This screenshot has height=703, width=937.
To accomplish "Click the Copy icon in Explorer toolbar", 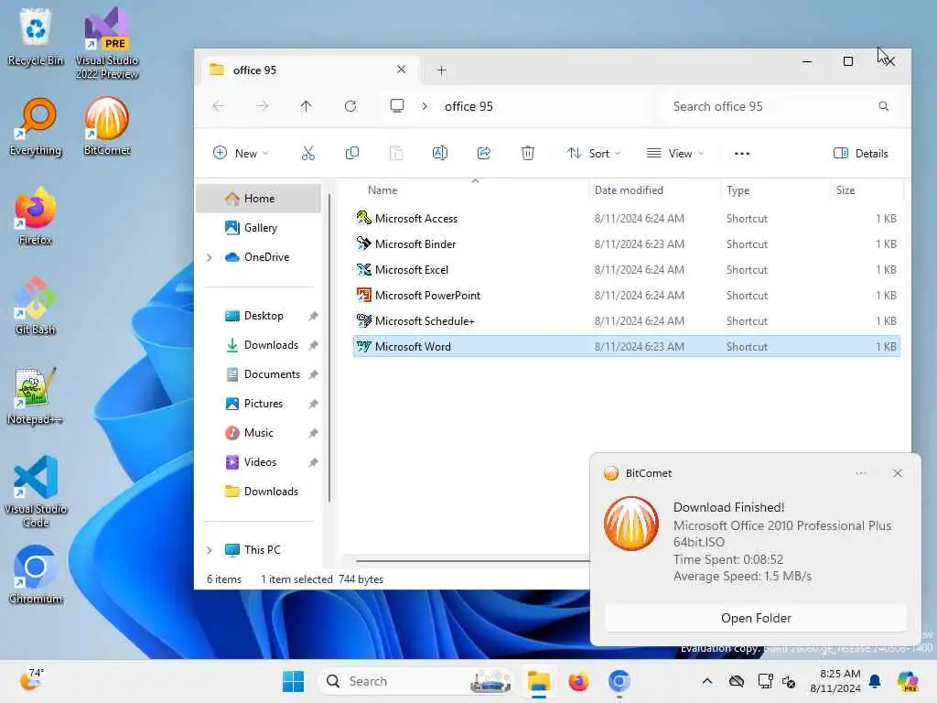I will tap(352, 154).
